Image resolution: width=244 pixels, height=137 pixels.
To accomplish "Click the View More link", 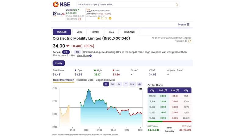I will (83, 56).
